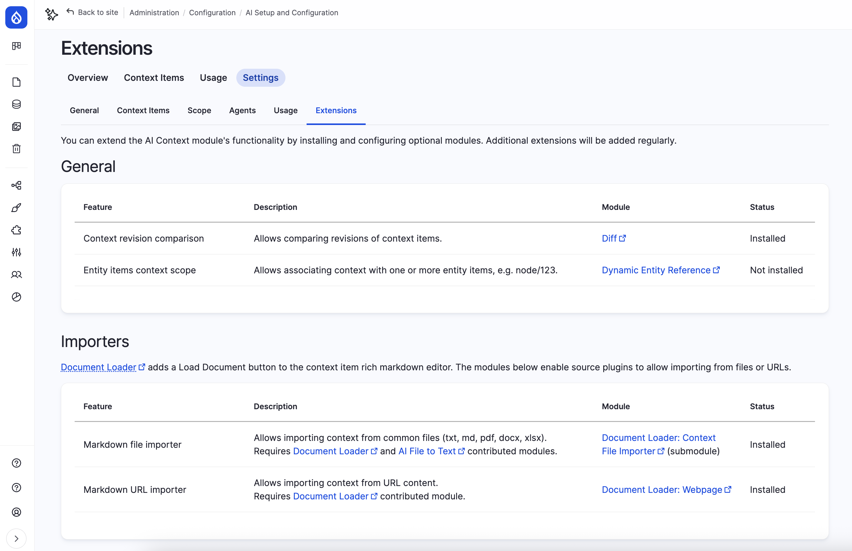Open the Usage secondary tab
Screen dimensions: 852x551
[285, 110]
